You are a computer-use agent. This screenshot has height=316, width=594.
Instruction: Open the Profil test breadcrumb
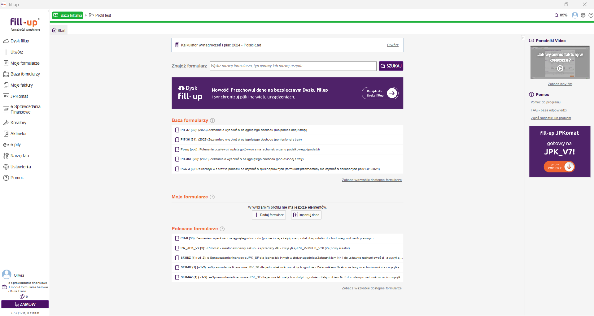pos(100,15)
